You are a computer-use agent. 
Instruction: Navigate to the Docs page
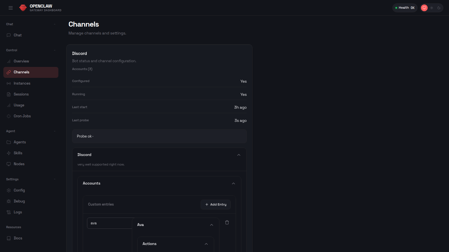click(x=18, y=238)
